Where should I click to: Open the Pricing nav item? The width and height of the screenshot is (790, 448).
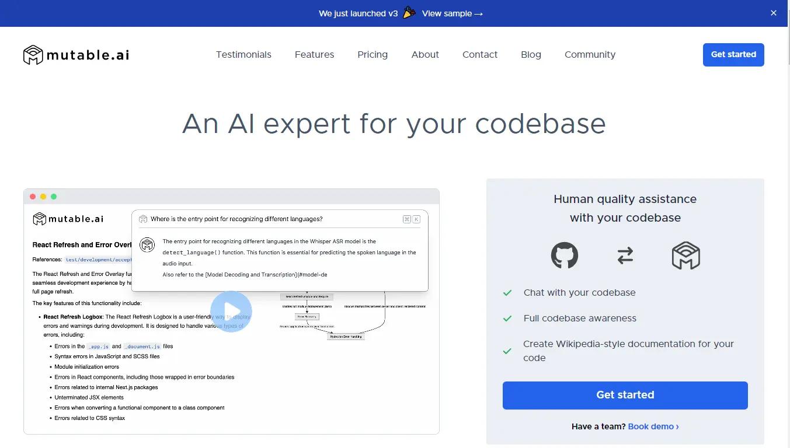coord(373,54)
